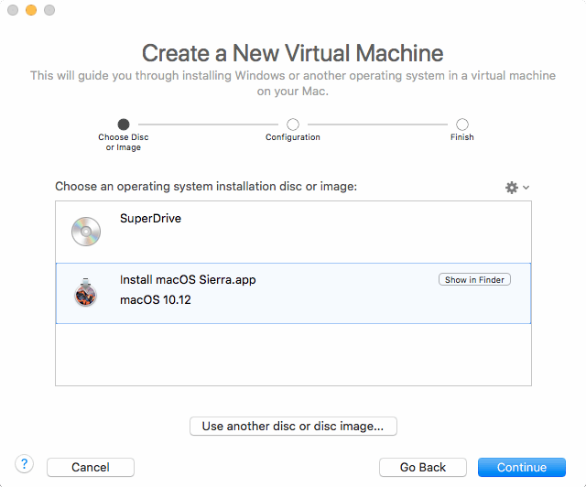Select Install macOS Sierra.app entry
Screen dimensions: 586x487
tap(293, 294)
